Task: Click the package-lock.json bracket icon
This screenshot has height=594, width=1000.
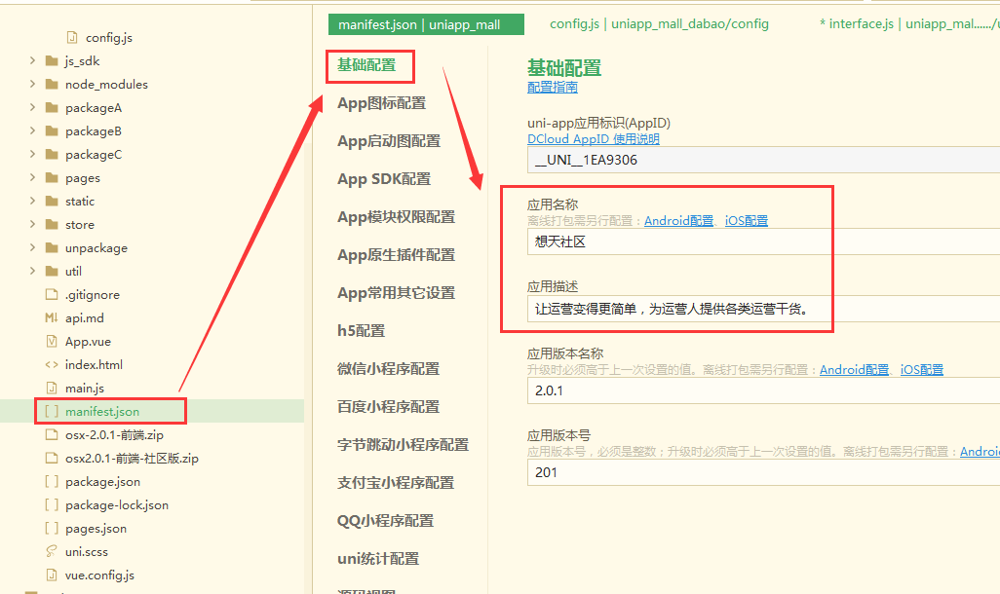Action: coord(52,504)
